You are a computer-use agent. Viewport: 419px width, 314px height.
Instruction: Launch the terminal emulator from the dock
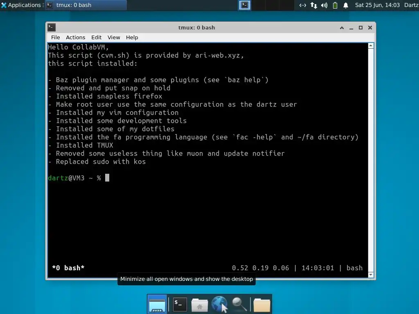180,304
